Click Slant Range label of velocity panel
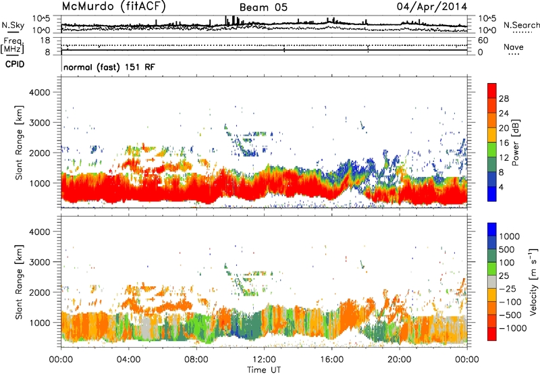The height and width of the screenshot is (374, 540). (19, 282)
